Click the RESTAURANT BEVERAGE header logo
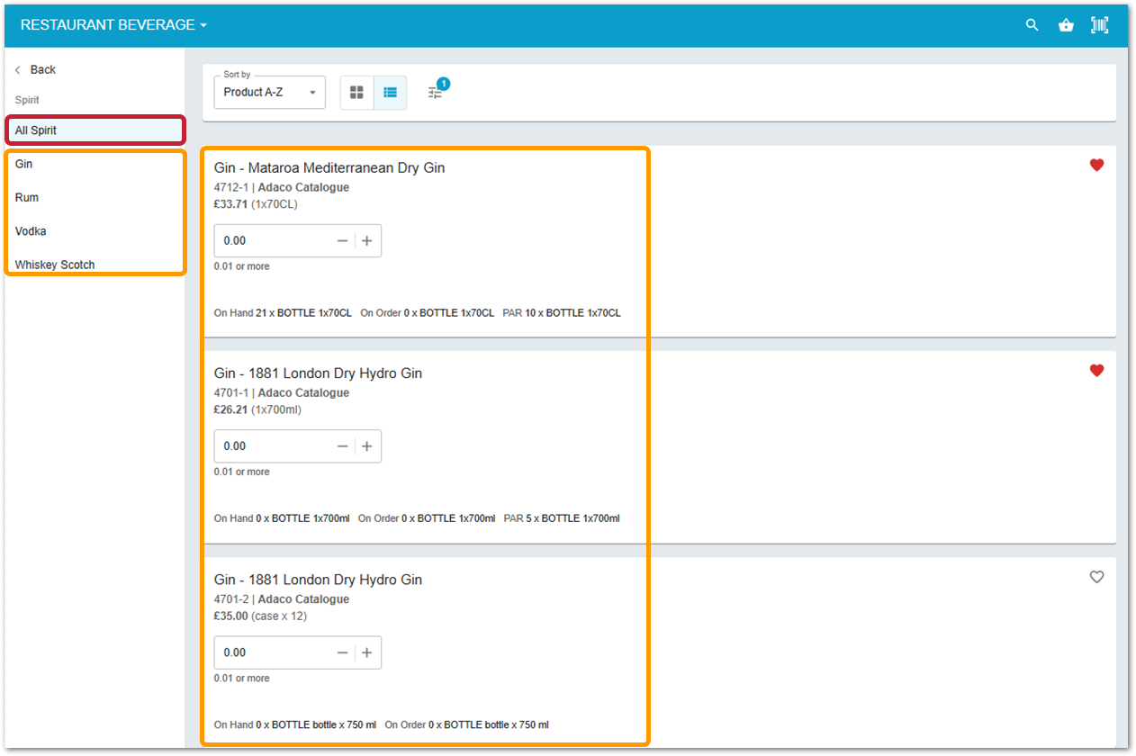Viewport: 1136px width, 756px height. [x=106, y=24]
